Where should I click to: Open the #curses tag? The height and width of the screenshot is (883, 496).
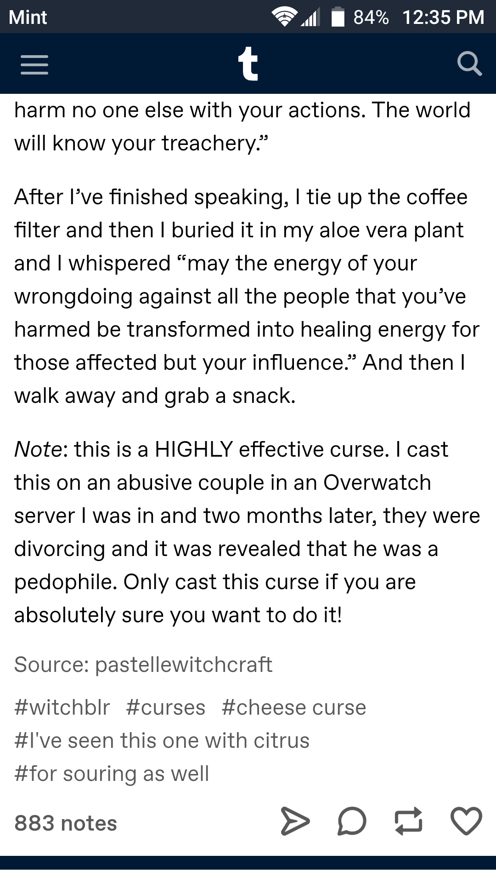pos(166,707)
